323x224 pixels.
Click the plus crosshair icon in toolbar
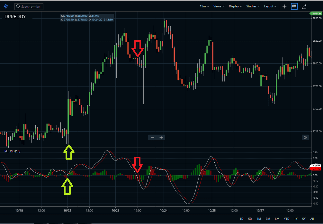click(284, 7)
